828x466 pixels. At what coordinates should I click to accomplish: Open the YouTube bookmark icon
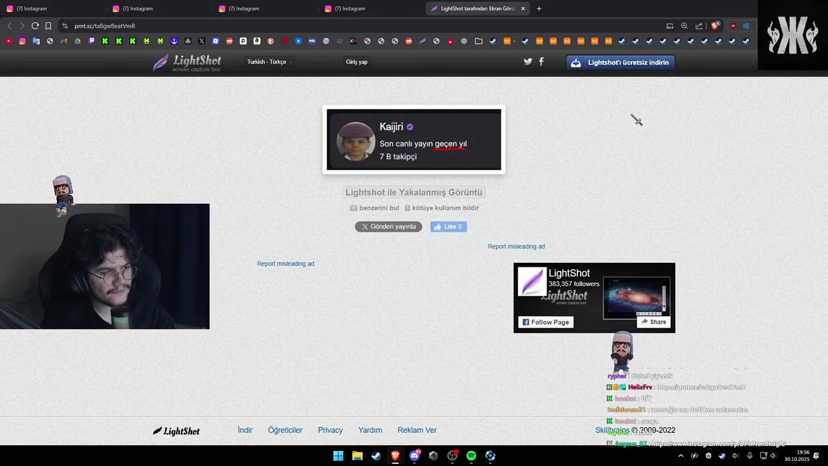coord(8,41)
